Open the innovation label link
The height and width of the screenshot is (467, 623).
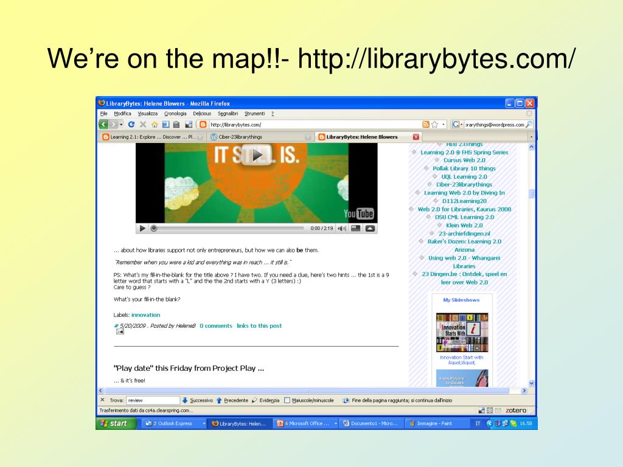point(146,315)
